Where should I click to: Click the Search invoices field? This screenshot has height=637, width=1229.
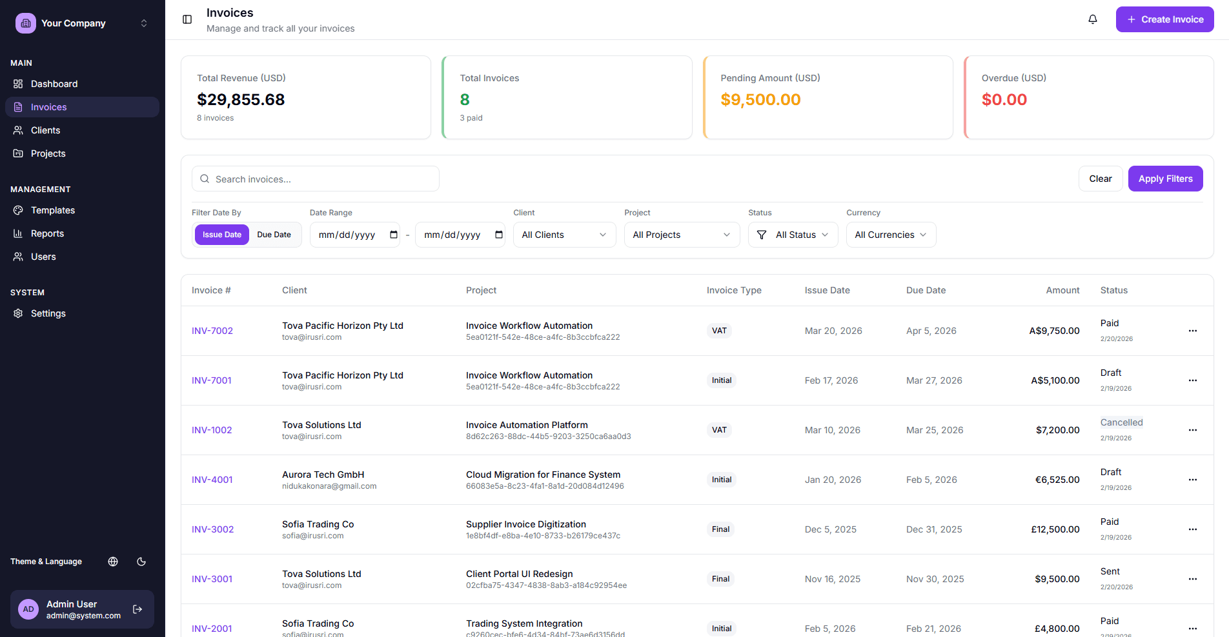tap(315, 179)
